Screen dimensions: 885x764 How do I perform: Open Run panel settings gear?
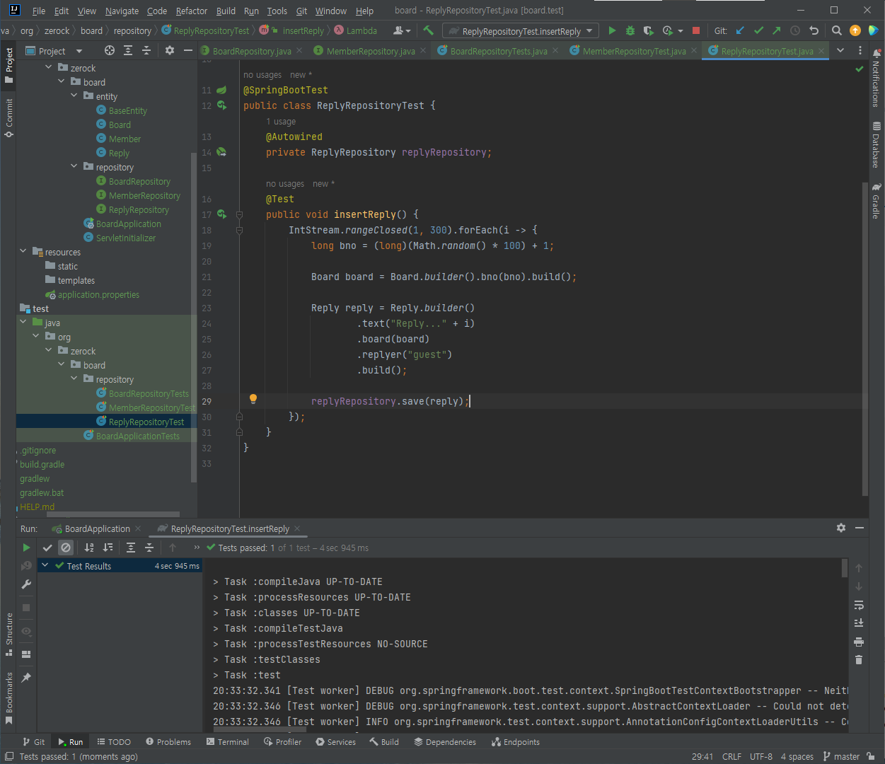point(841,528)
